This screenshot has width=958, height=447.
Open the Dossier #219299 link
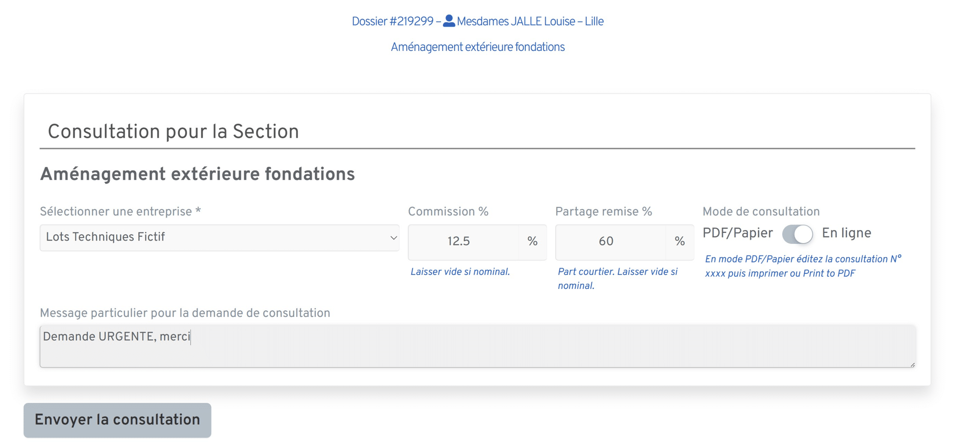pos(392,21)
